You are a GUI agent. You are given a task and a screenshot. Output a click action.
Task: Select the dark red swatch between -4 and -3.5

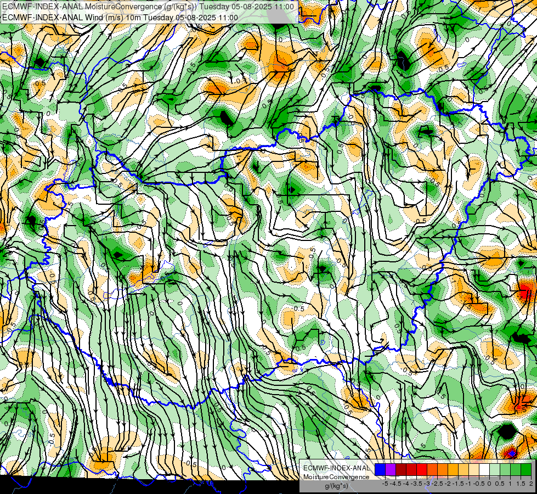click(411, 470)
